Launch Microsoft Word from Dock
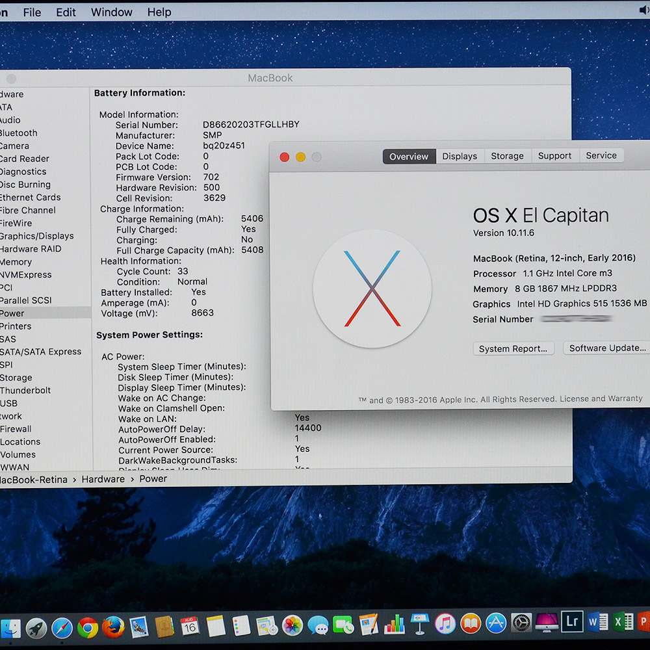This screenshot has width=650, height=650. [598, 621]
